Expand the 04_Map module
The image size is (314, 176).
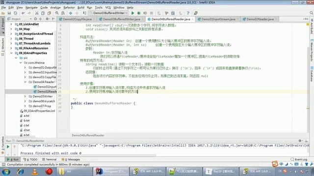[11, 29]
